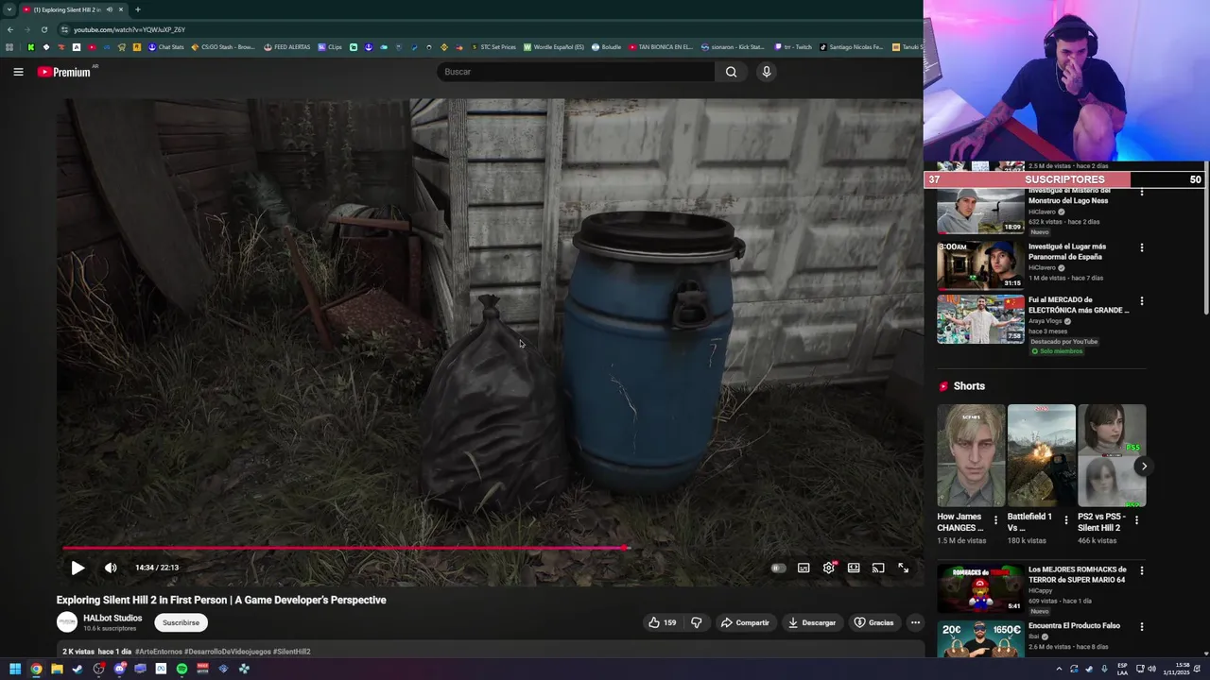This screenshot has width=1210, height=680.
Task: Open options for Lago Ness video
Action: pos(1141,193)
